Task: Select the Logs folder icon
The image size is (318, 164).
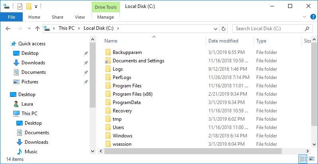Action: [108, 69]
